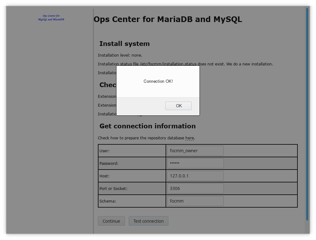Click into the Password field
316x240 pixels.
tap(195, 163)
